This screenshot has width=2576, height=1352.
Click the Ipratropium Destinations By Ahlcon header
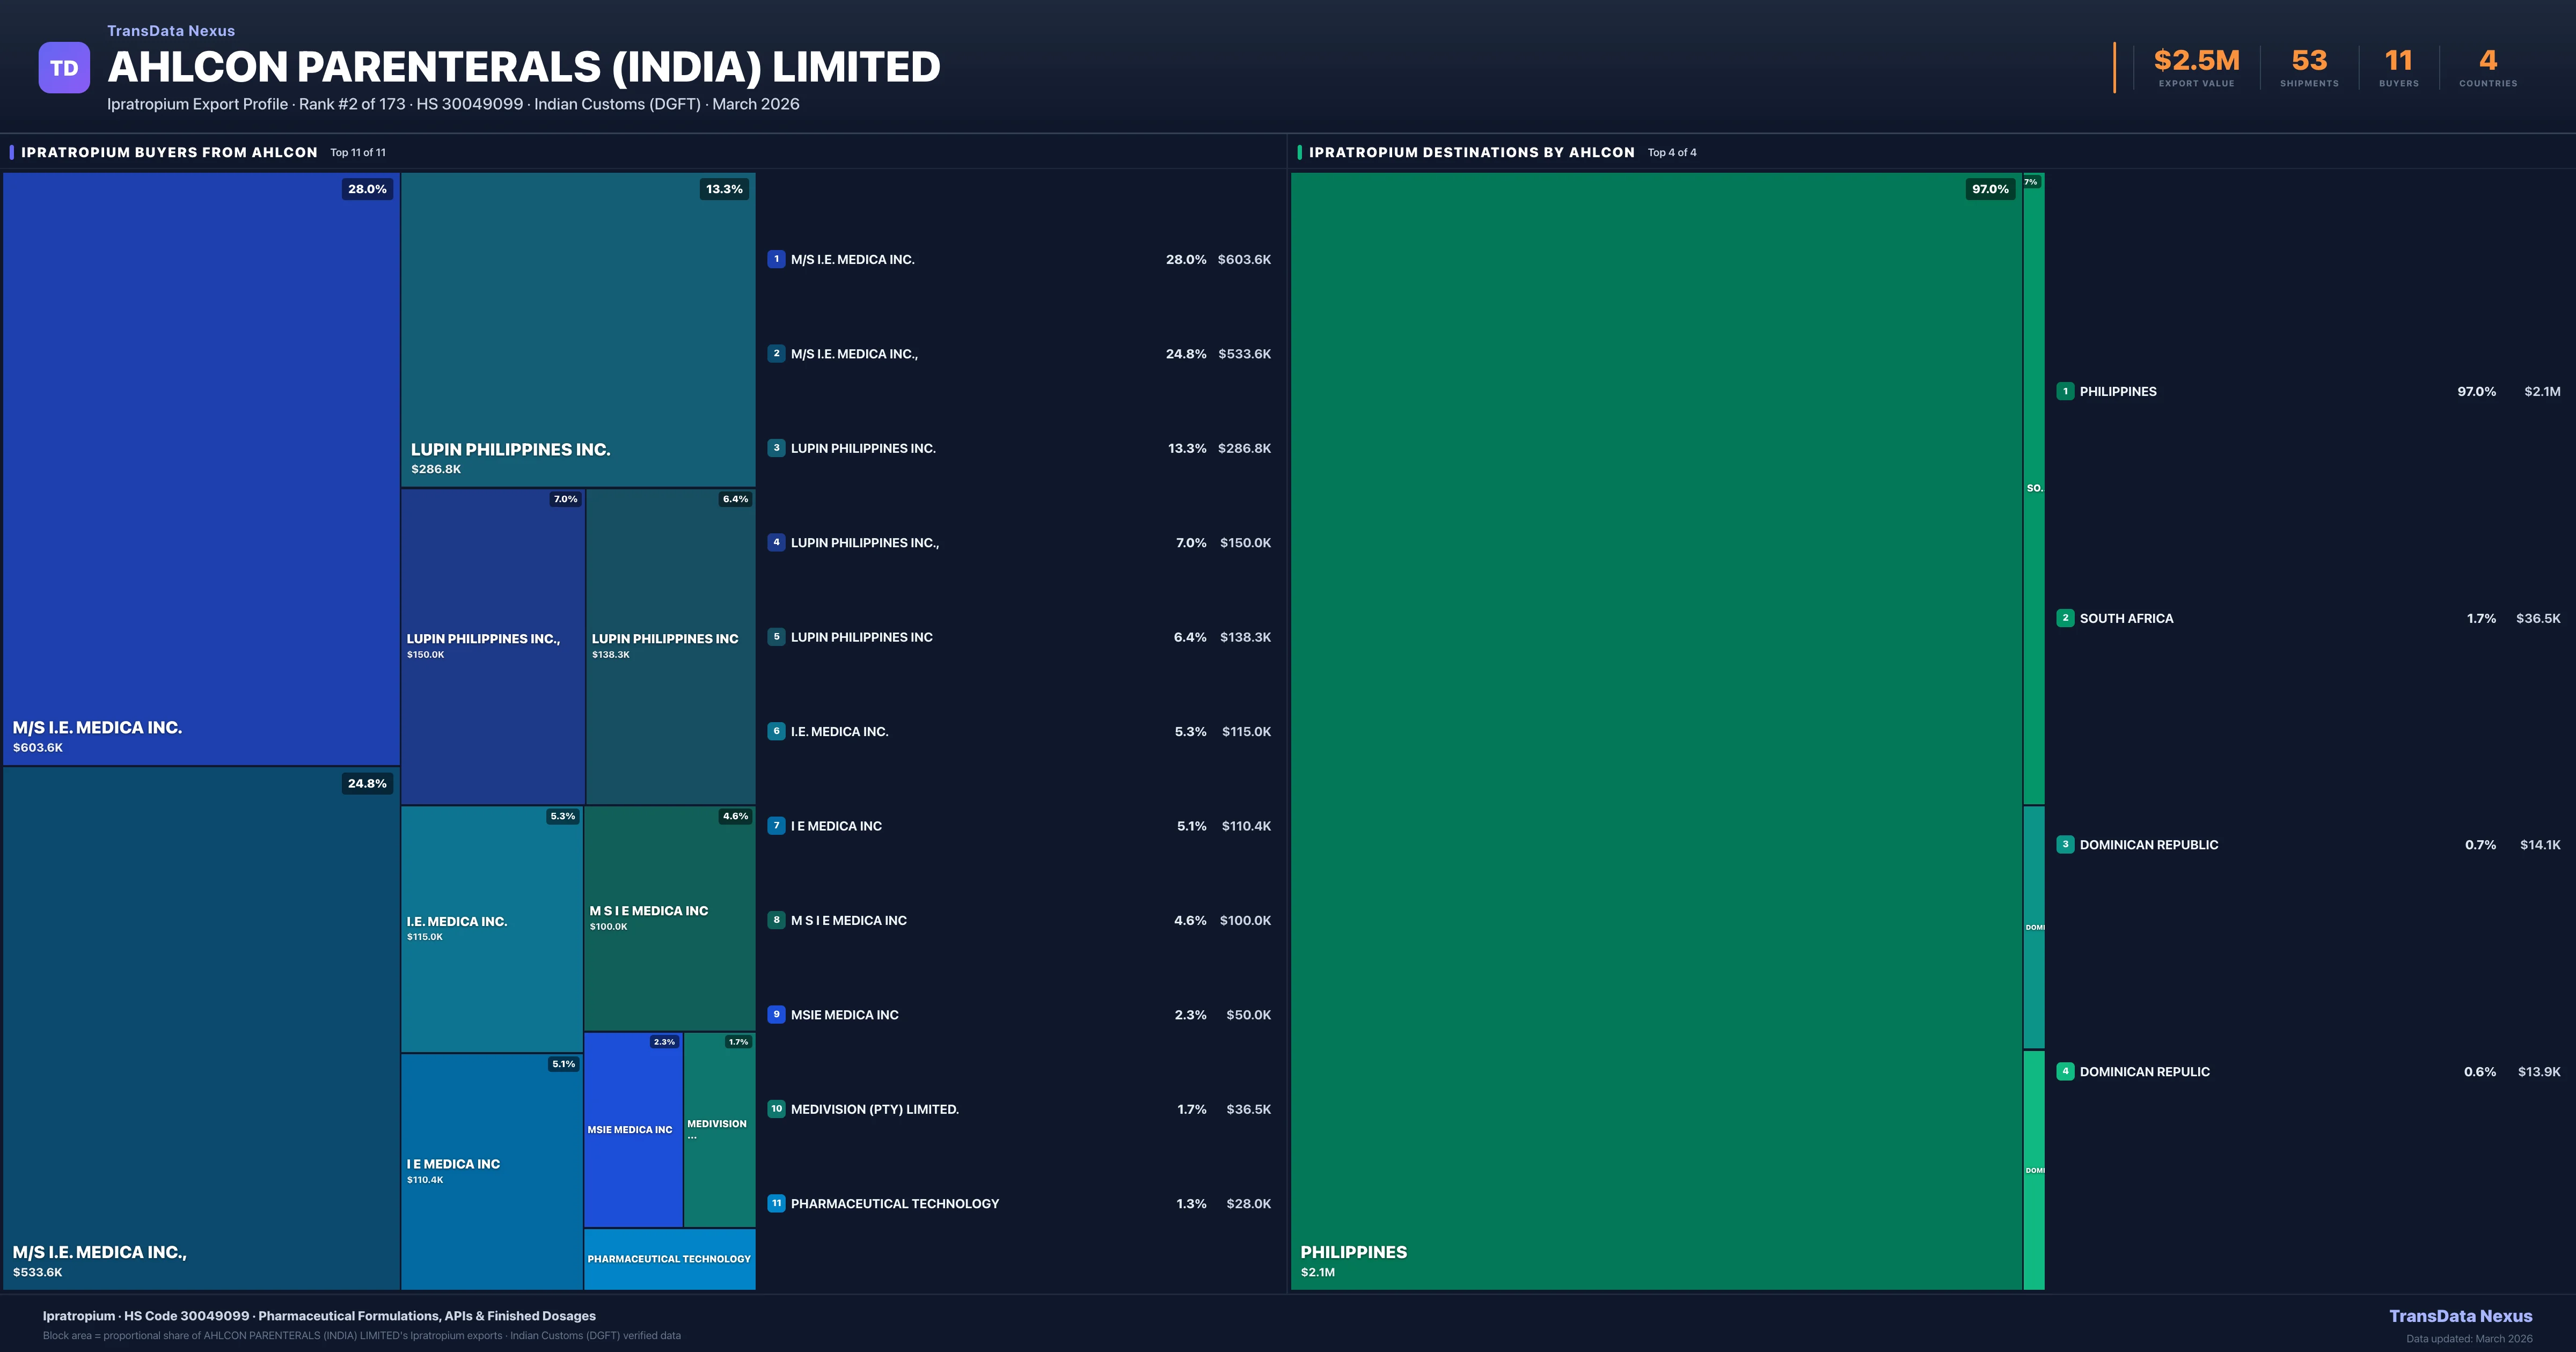click(x=1471, y=152)
